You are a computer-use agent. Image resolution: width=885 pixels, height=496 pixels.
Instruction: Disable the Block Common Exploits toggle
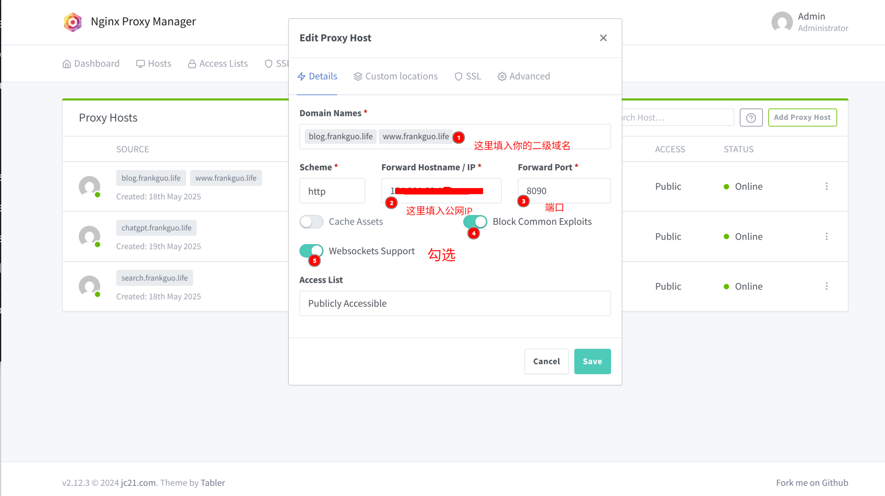tap(475, 222)
